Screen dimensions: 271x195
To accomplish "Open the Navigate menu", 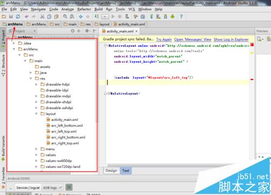I will [x=38, y=9].
